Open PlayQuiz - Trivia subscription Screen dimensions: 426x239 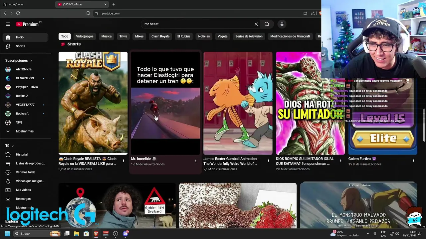coord(25,87)
